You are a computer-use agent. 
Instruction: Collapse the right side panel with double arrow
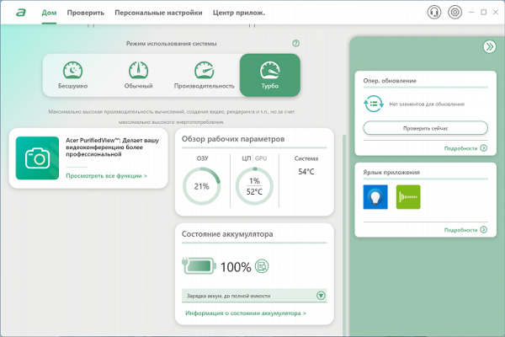489,47
